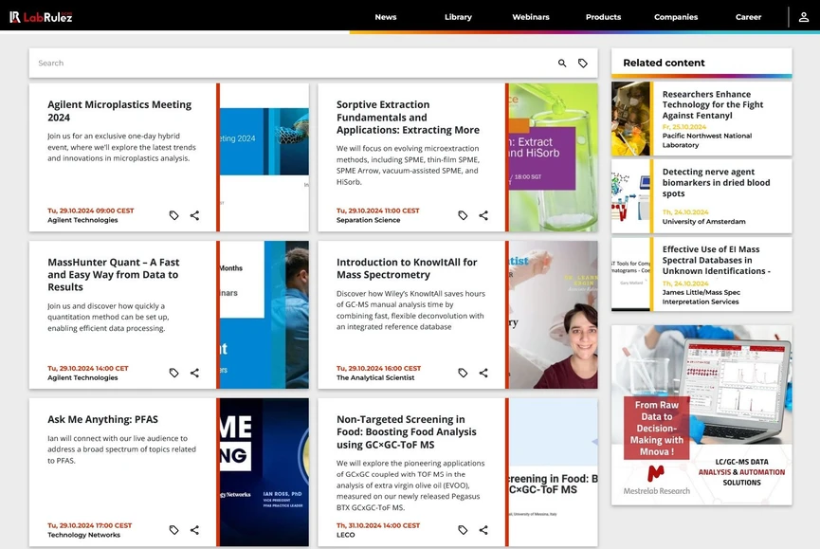820x549 pixels.
Task: Click the GC×GC-ToF MS card thumbnail
Action: [554, 472]
